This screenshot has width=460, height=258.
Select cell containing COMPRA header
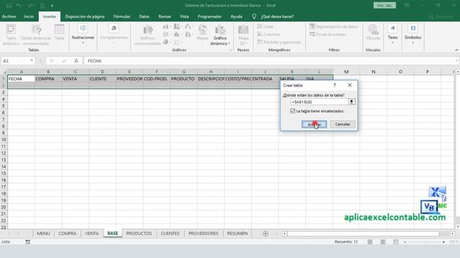point(48,79)
